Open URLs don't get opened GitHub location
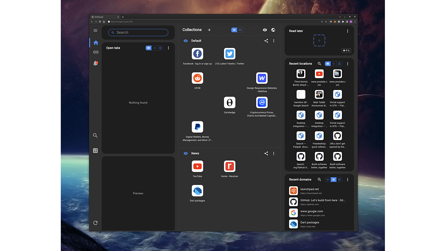 (337, 136)
